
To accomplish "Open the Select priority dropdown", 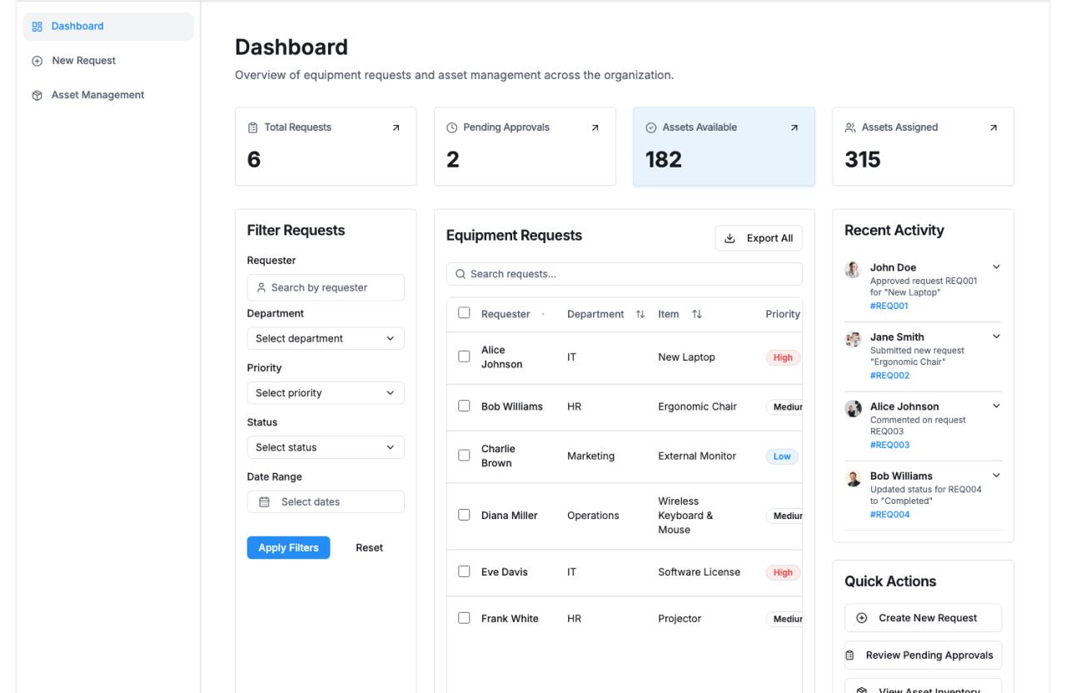I will tap(325, 393).
